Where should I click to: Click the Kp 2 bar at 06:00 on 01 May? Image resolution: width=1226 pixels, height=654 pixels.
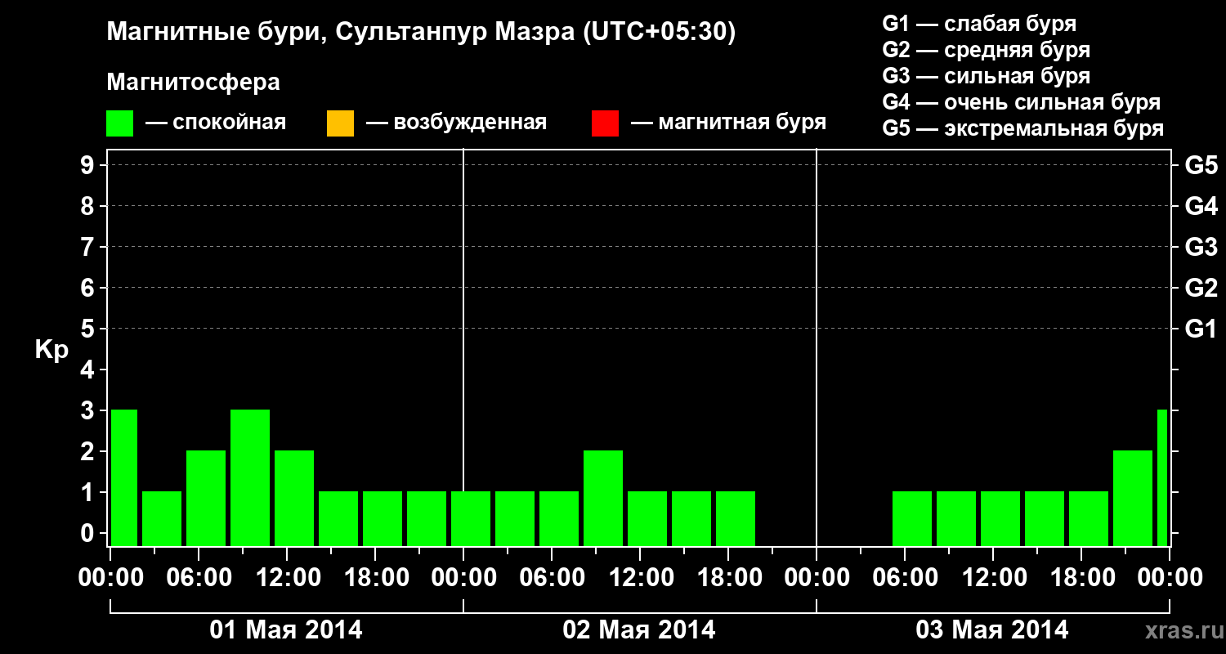pyautogui.click(x=206, y=498)
